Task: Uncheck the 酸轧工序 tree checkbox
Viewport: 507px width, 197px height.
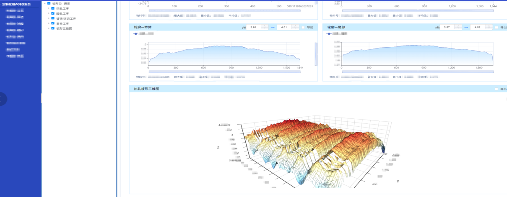Action: pos(53,13)
